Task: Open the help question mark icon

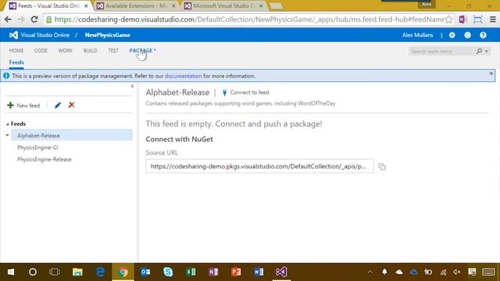Action: tap(483, 35)
